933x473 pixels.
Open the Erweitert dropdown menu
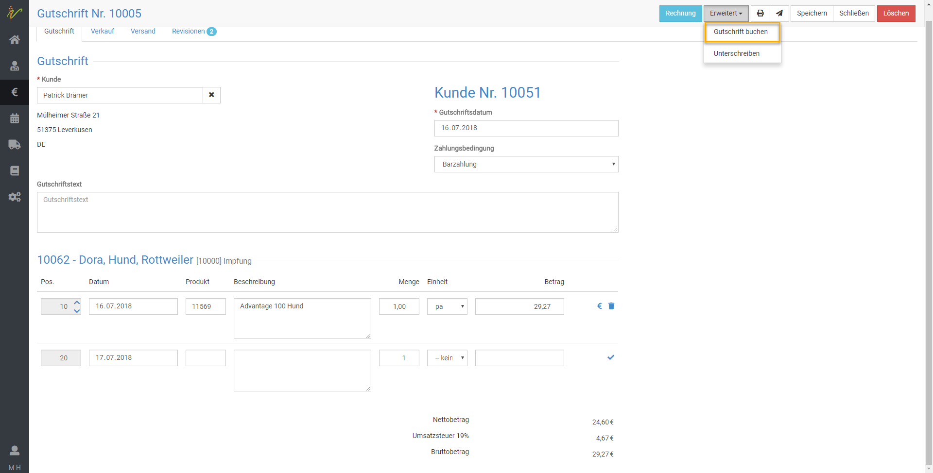pos(726,14)
